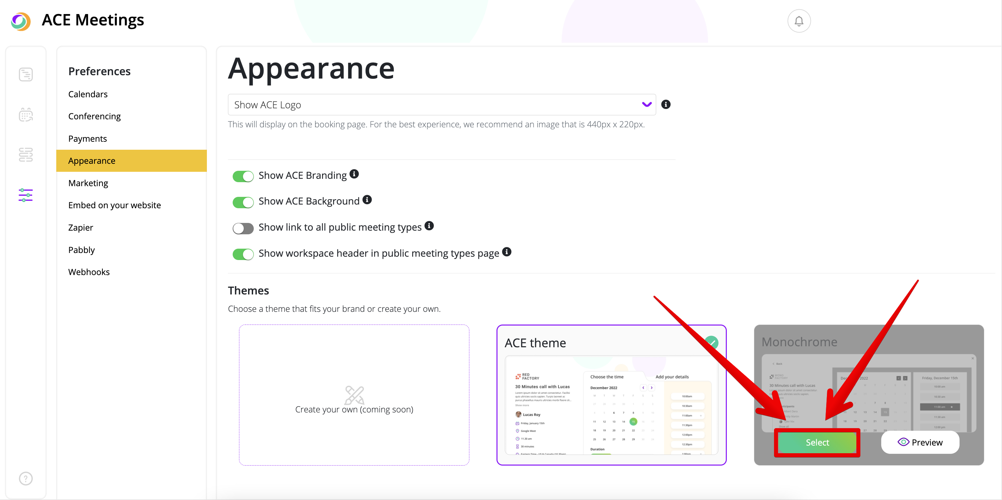The width and height of the screenshot is (1002, 500).
Task: Click info icon beside Show ACE Branding
Action: [354, 174]
